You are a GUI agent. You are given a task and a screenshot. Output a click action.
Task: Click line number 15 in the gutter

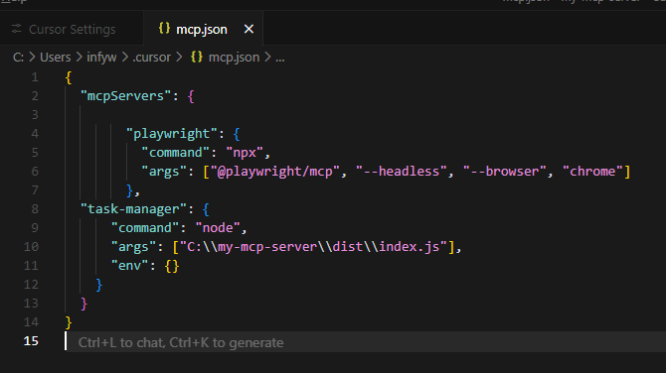[31, 341]
